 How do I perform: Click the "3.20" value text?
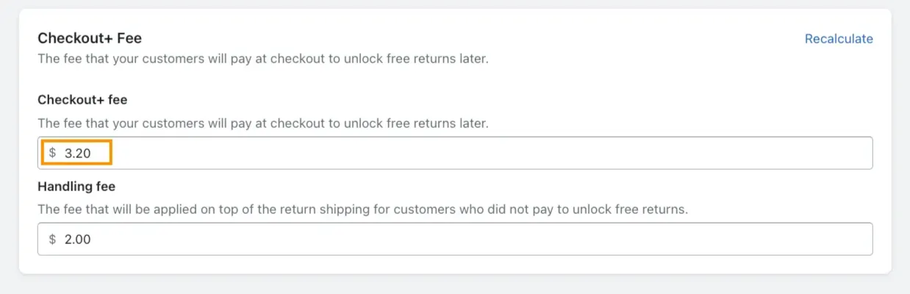78,153
